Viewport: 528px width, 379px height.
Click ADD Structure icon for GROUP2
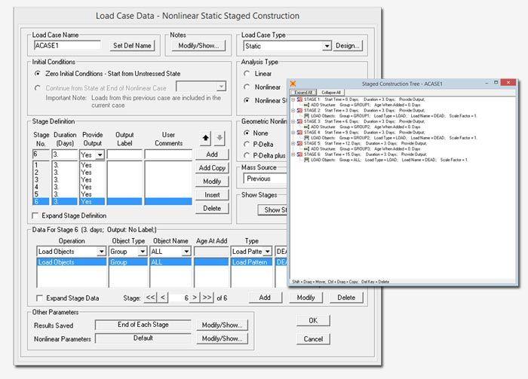[x=306, y=127]
